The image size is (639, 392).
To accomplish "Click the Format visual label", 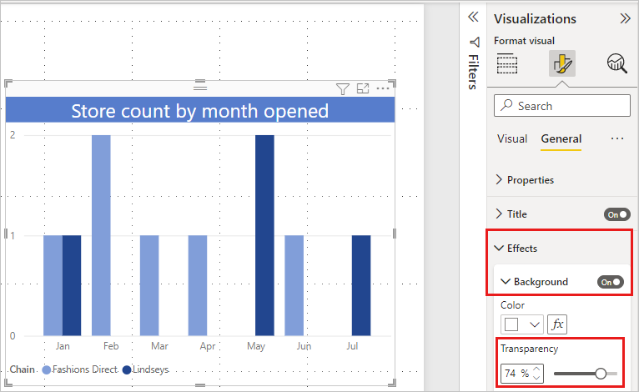I will (524, 41).
